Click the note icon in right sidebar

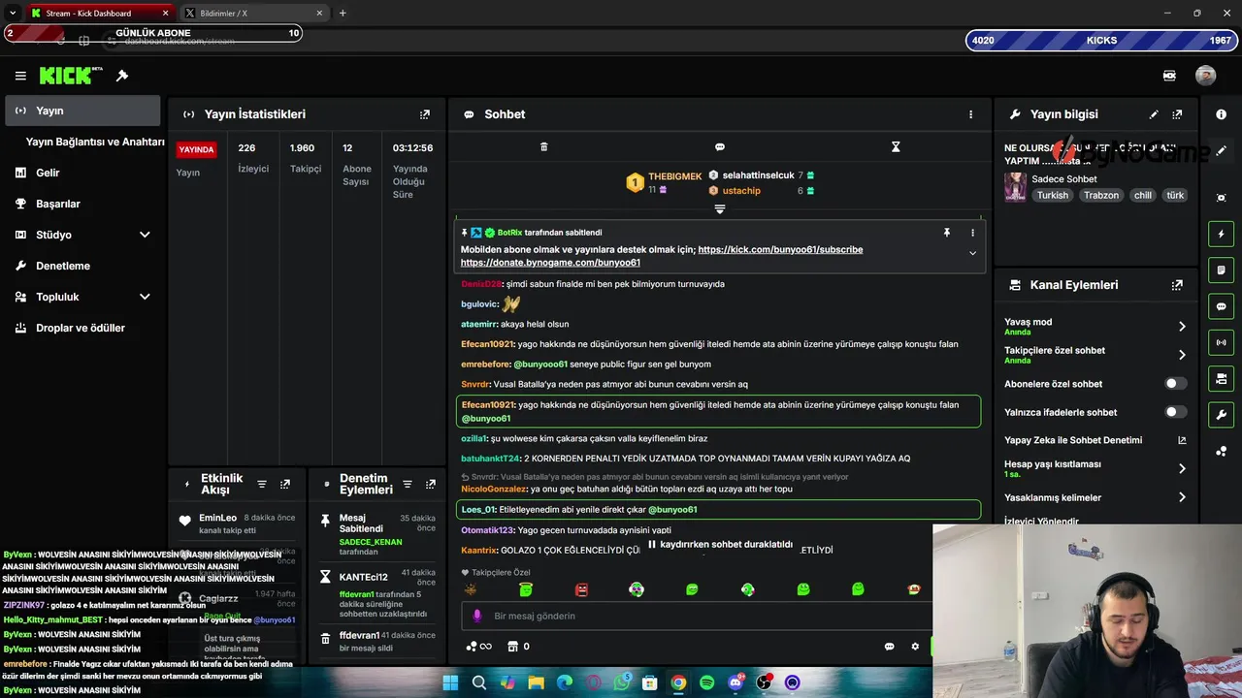[1221, 270]
